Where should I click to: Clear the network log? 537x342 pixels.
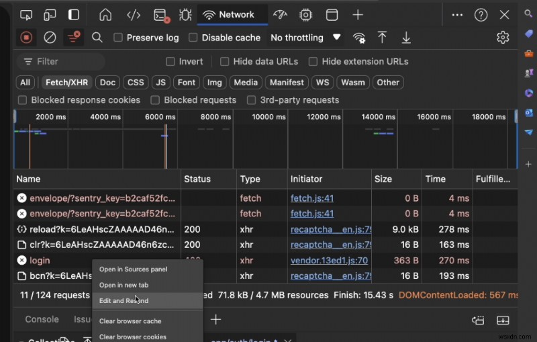tap(50, 38)
